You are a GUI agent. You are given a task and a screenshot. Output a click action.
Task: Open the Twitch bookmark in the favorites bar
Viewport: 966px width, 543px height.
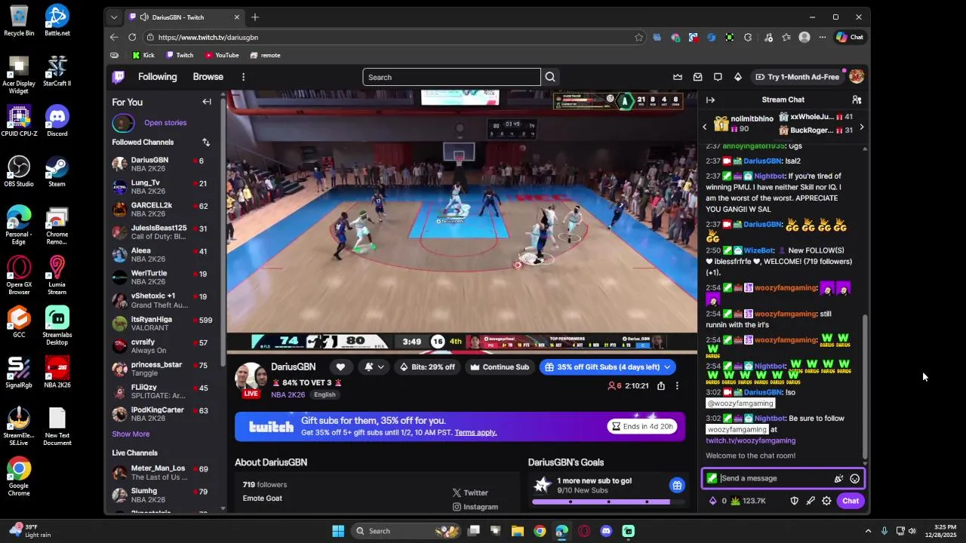[x=180, y=55]
